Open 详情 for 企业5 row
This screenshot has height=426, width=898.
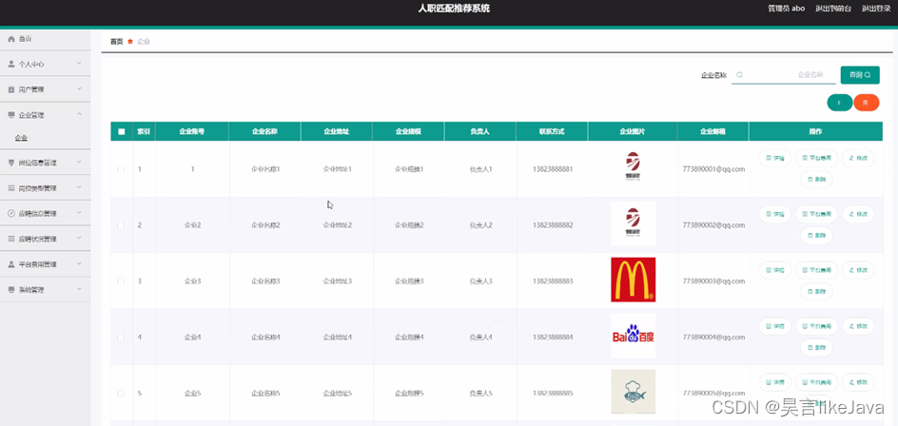775,382
